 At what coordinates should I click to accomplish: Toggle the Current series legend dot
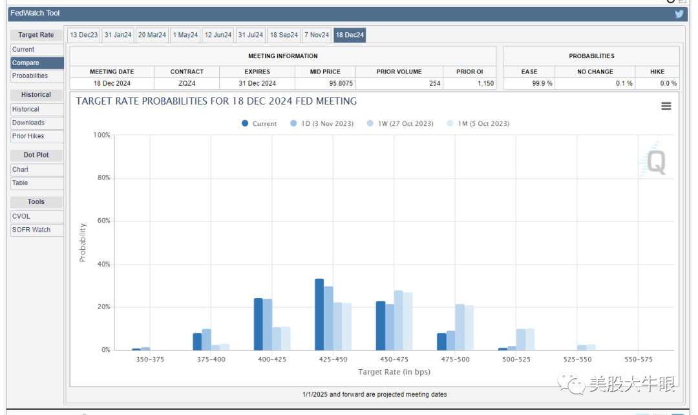click(x=245, y=123)
